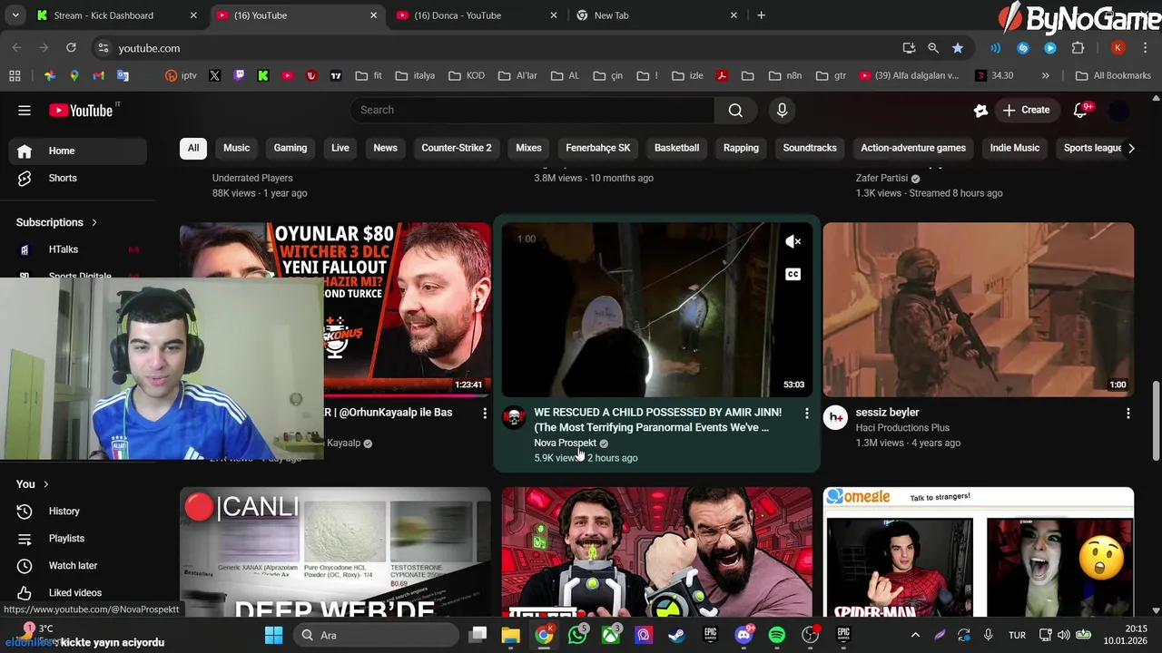Image resolution: width=1162 pixels, height=653 pixels.
Task: Click the Create button
Action: point(1026,110)
